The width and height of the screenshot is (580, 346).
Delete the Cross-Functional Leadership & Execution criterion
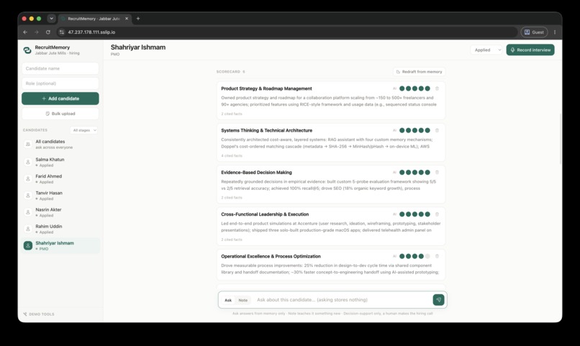tap(437, 214)
